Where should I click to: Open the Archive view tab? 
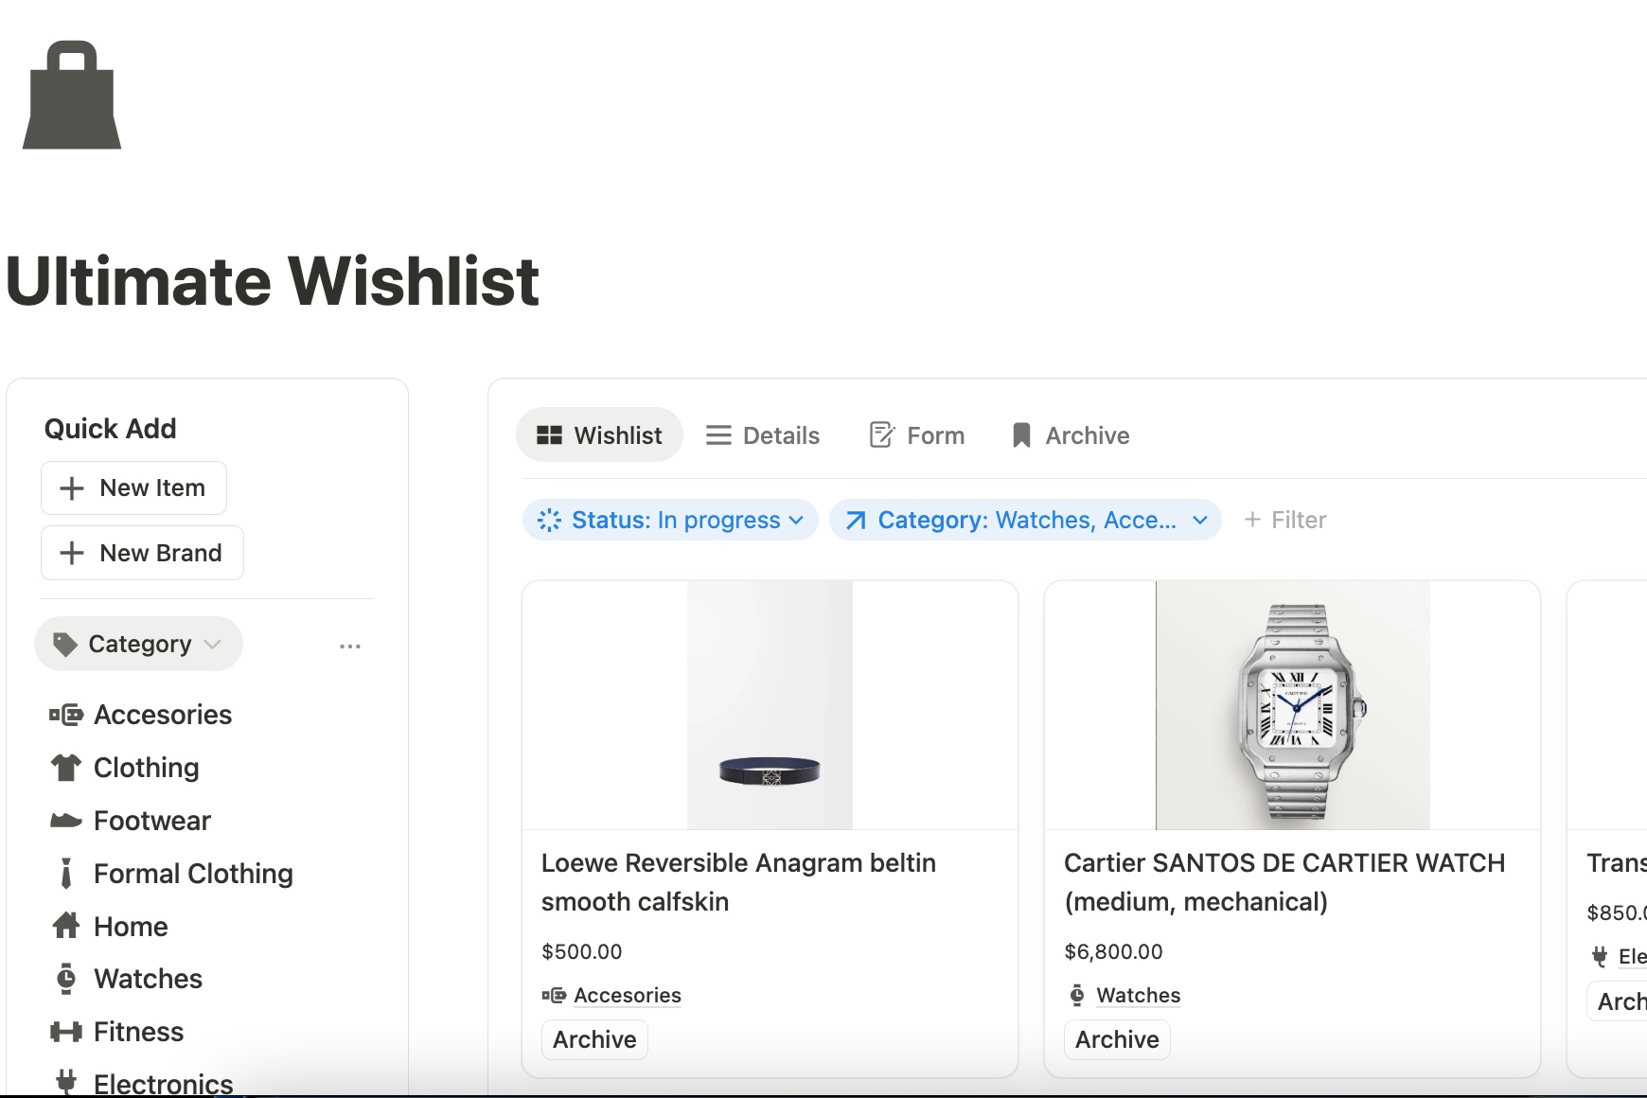click(1071, 435)
